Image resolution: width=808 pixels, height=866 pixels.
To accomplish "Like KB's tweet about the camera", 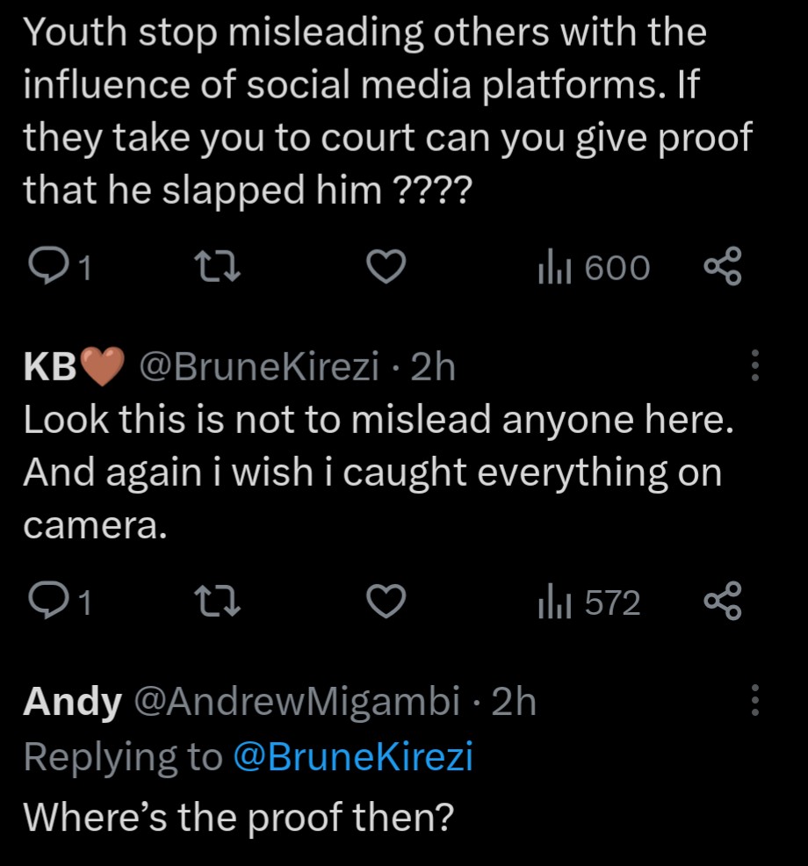I will (385, 603).
